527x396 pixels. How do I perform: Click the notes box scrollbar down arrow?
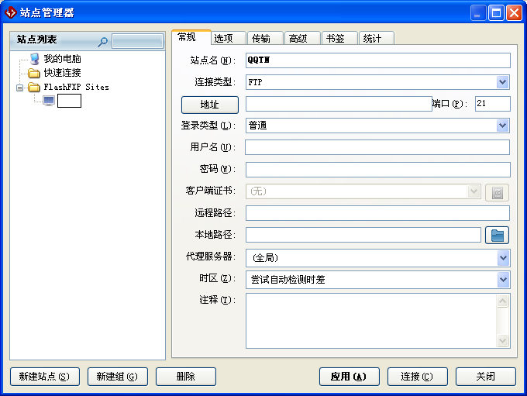(x=503, y=340)
